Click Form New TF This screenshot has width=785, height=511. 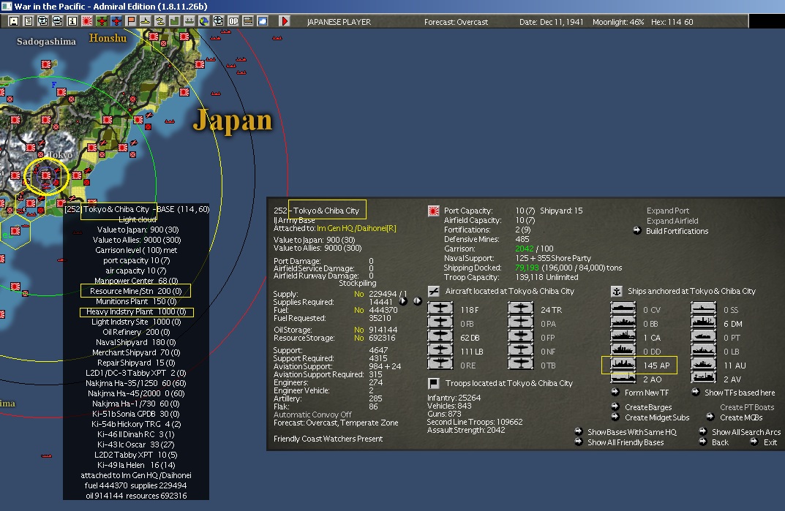click(x=646, y=393)
